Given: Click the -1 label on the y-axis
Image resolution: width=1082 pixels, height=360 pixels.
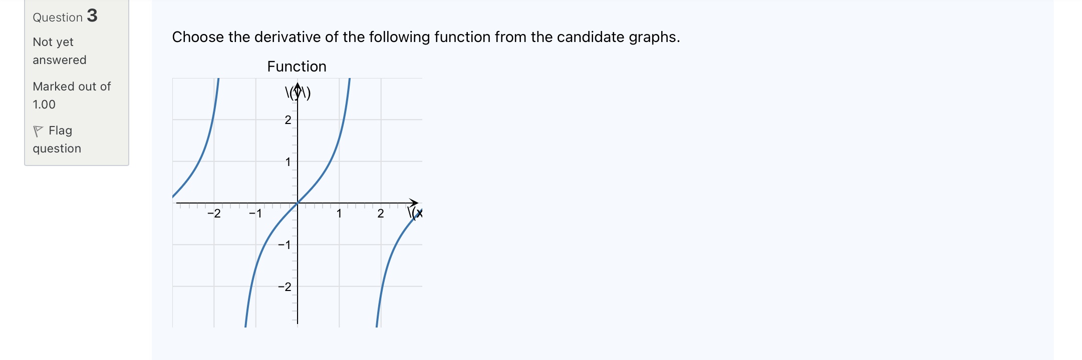Looking at the screenshot, I should click(285, 244).
